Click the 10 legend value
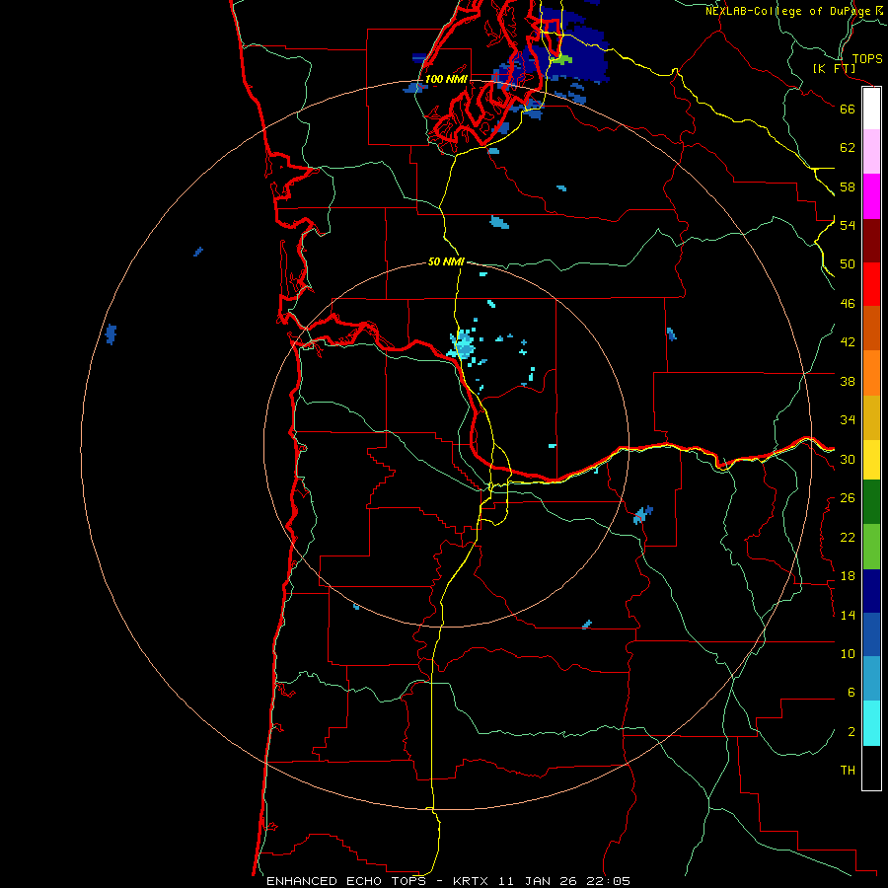Viewport: 888px width, 888px height. pos(848,653)
